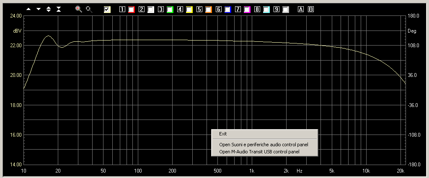Screen dimensions: 429x178
Task: Click the expand vertical range arrows icon
Action: [x=49, y=9]
